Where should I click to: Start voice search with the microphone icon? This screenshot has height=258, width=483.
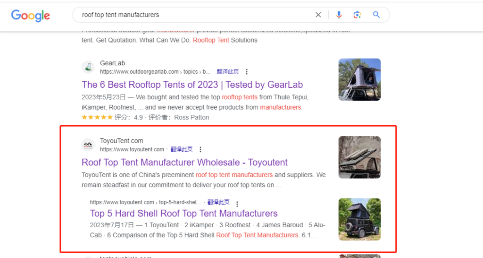click(x=339, y=15)
